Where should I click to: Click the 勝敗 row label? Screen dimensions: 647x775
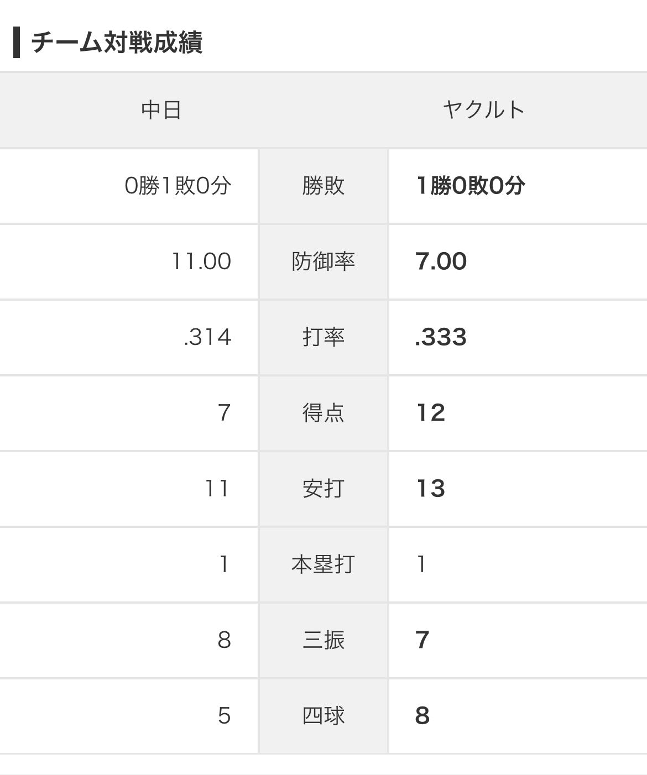323,186
